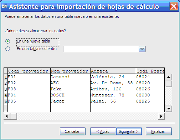Go back with the Atrás button
Viewport: 180px width, 140px height.
103,131
